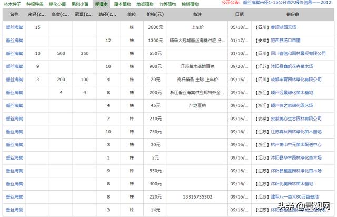This screenshot has height=217, width=337.
Task: Open supplier 沭阳县鑫凯花卉苗木场
Action: 292,66
